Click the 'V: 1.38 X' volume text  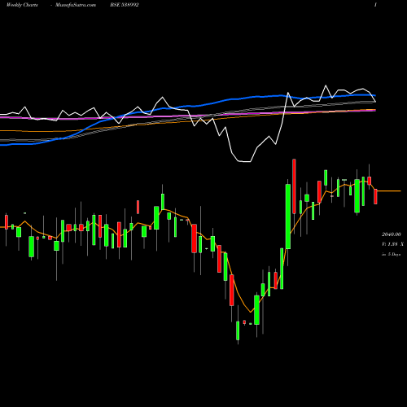tap(392, 244)
